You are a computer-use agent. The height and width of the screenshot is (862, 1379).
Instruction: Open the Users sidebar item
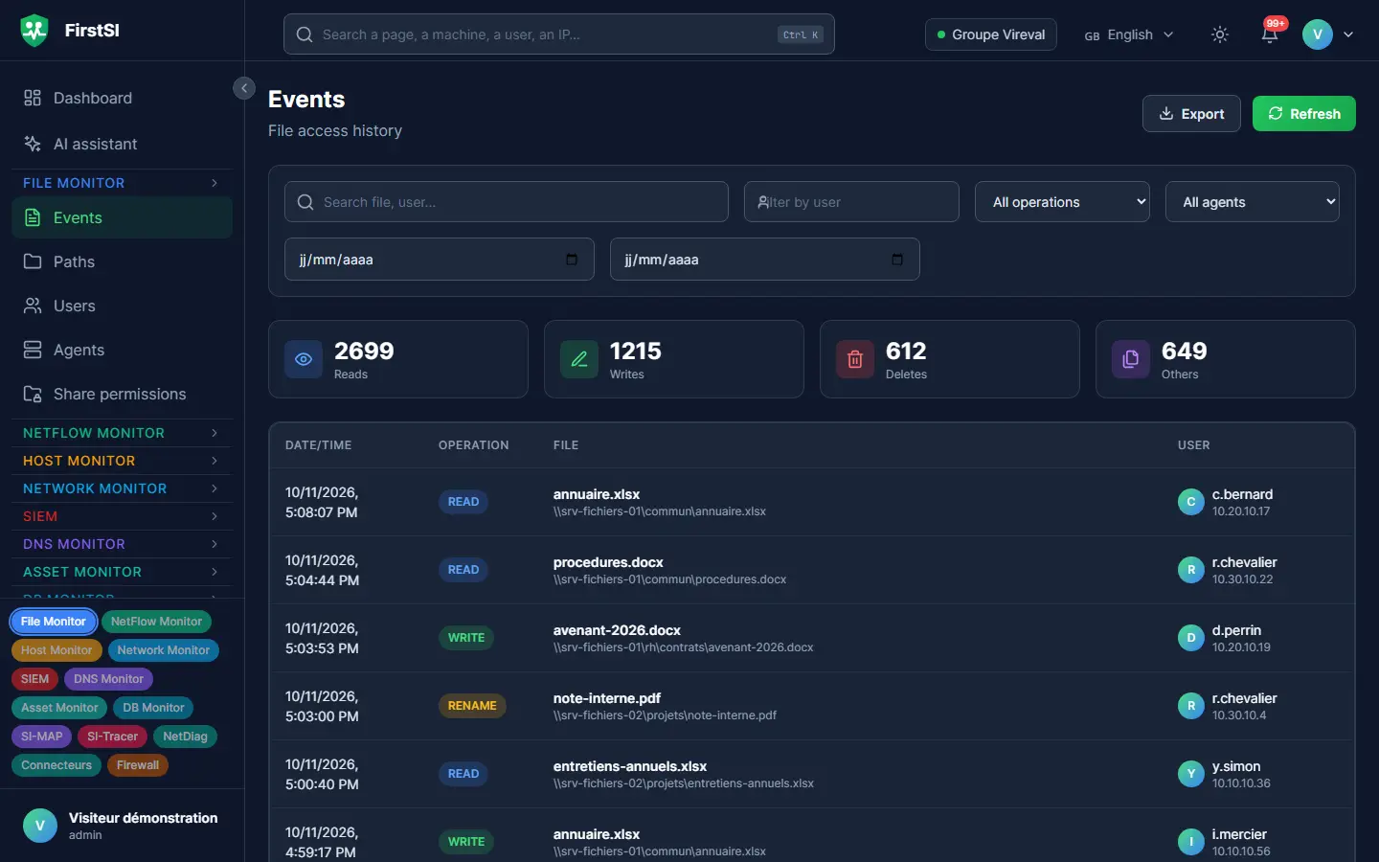[x=122, y=306]
